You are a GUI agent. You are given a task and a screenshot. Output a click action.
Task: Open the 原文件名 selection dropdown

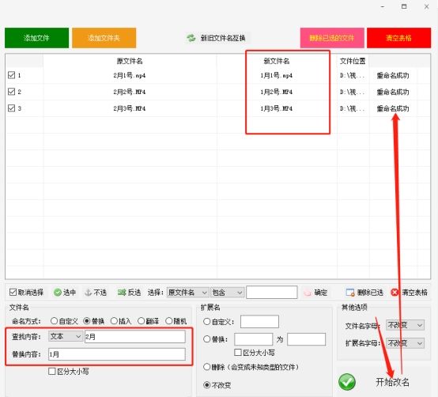[187, 293]
